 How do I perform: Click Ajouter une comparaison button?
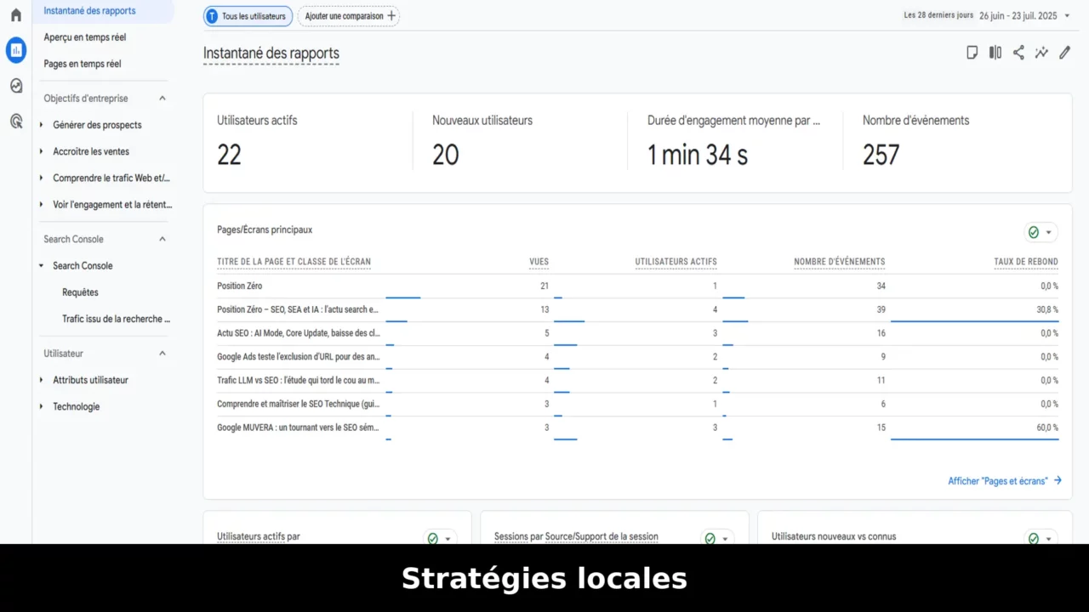click(348, 16)
